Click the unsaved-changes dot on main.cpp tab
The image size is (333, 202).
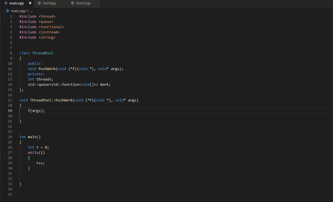click(30, 4)
